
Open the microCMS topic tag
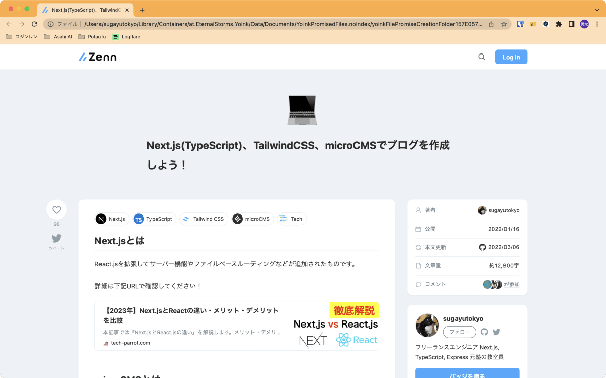(252, 219)
